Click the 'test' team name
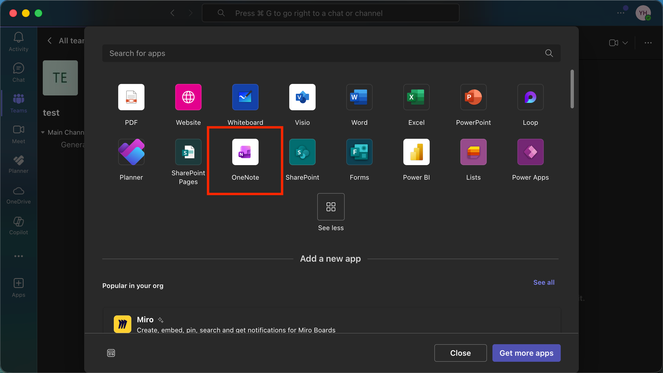 click(51, 113)
